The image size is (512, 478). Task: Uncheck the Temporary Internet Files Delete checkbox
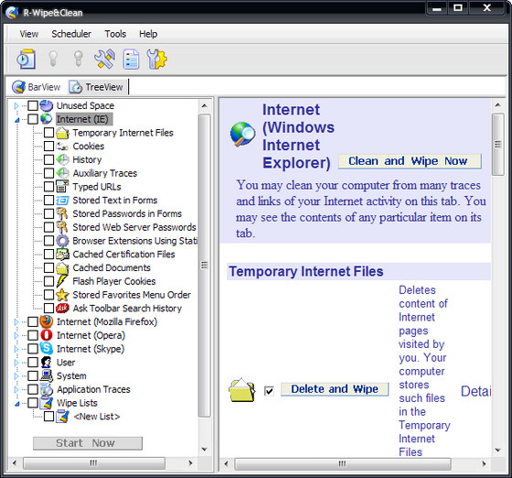click(x=269, y=390)
